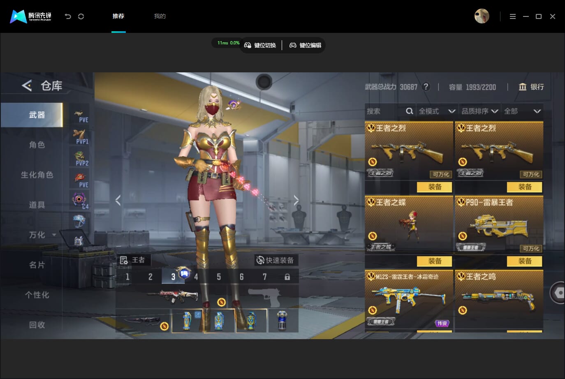Select the armor vest icon
The width and height of the screenshot is (565, 379).
79,240
